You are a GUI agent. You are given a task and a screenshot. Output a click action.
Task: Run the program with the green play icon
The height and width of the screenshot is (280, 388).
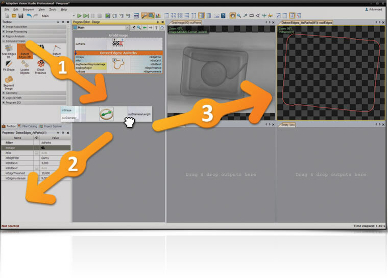(x=79, y=16)
